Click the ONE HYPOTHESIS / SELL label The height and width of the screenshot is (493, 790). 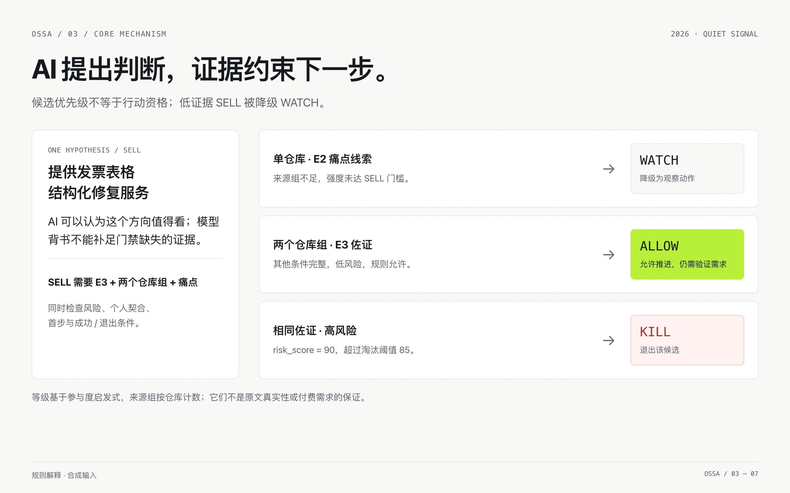[x=94, y=150]
